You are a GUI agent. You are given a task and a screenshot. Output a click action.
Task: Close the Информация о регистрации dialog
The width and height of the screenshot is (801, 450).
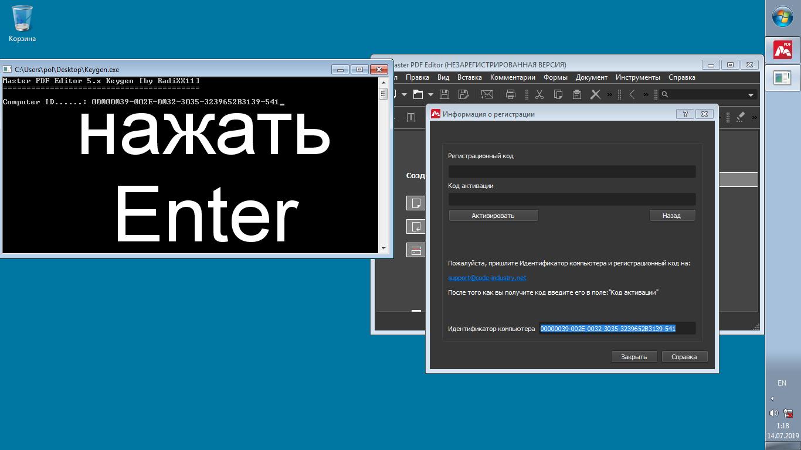click(x=704, y=114)
